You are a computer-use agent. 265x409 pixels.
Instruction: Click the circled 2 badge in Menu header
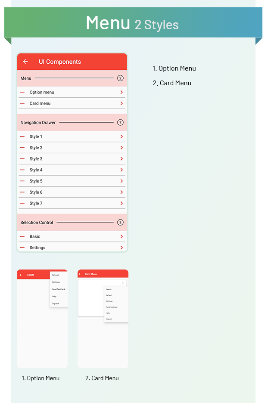coord(120,78)
